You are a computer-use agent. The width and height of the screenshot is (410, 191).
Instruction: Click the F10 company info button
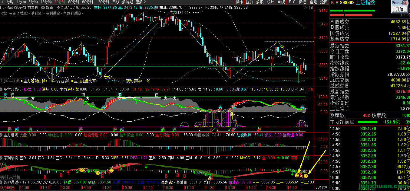(292, 2)
